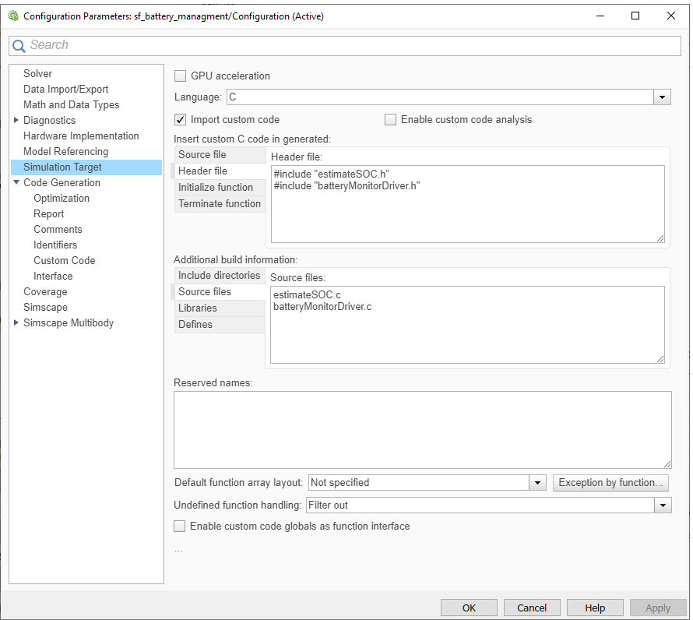The width and height of the screenshot is (693, 620).
Task: Click the Help button
Action: pyautogui.click(x=595, y=608)
